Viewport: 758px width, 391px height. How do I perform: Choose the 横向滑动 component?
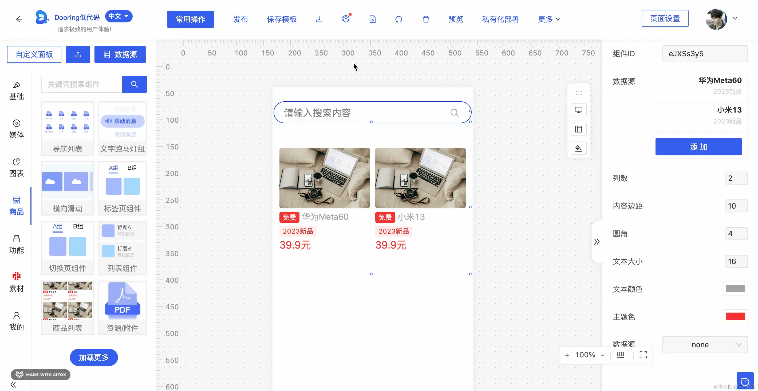[x=67, y=188]
